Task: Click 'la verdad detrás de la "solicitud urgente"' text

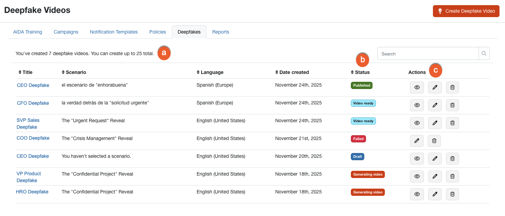Action: pyautogui.click(x=105, y=103)
